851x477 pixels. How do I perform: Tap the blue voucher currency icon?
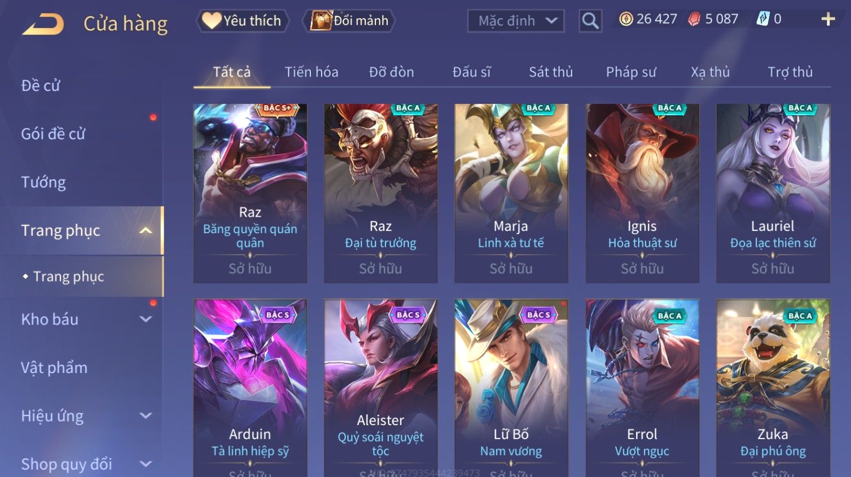tap(763, 19)
